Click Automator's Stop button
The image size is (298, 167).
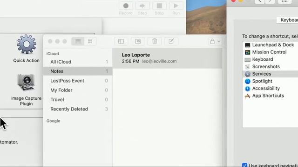159,6
